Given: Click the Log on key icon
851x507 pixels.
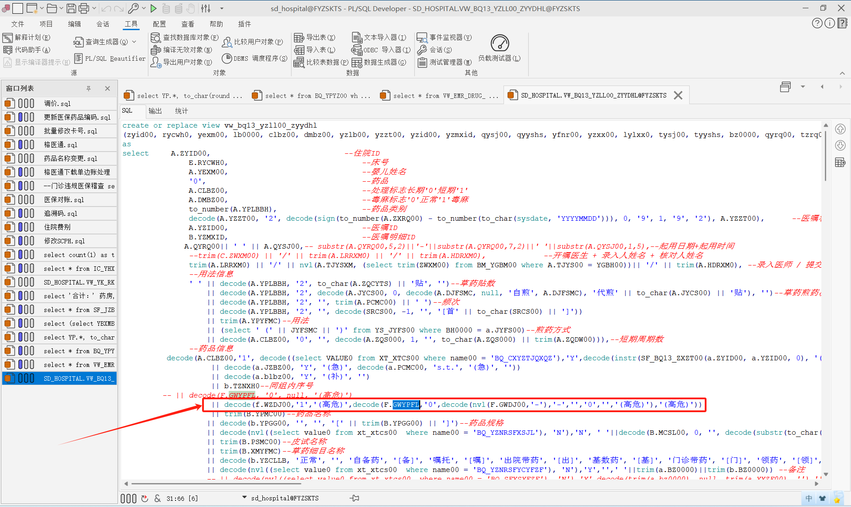Looking at the screenshot, I should click(x=133, y=8).
